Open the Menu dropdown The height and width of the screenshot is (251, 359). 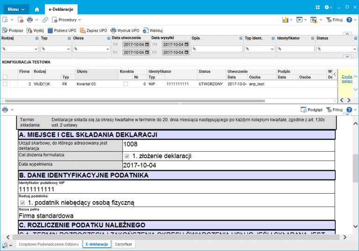tap(16, 9)
